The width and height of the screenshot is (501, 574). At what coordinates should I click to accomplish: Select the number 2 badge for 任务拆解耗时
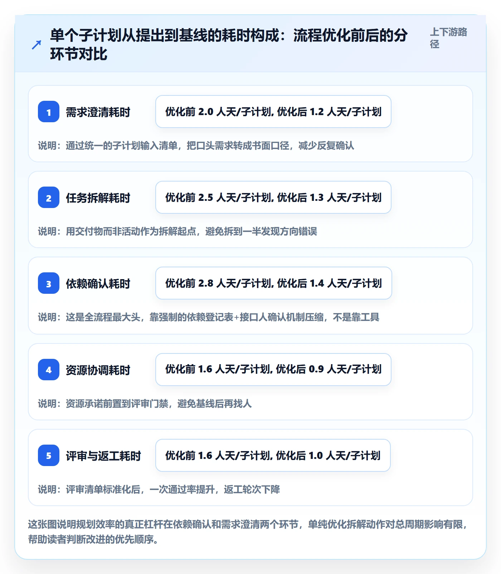click(x=49, y=197)
